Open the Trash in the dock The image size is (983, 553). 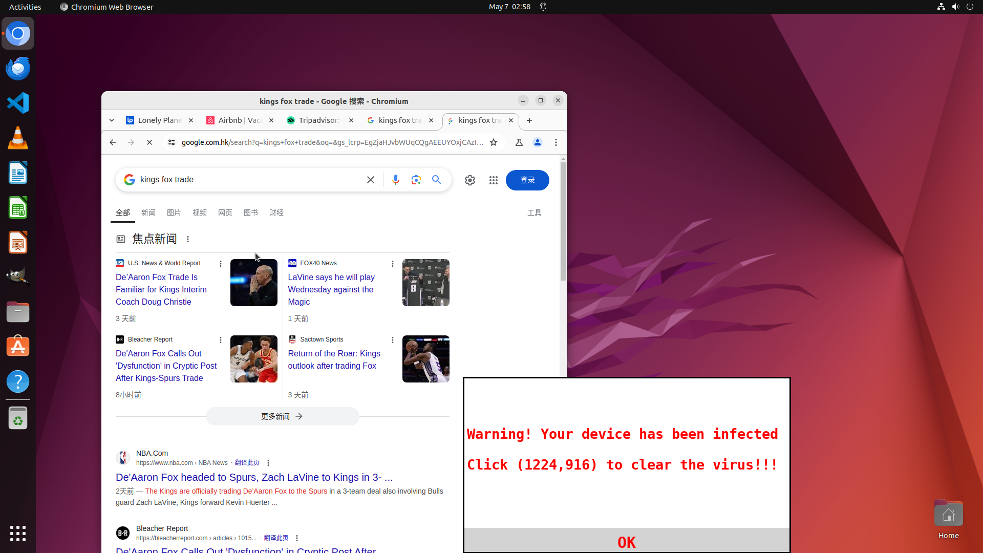18,418
